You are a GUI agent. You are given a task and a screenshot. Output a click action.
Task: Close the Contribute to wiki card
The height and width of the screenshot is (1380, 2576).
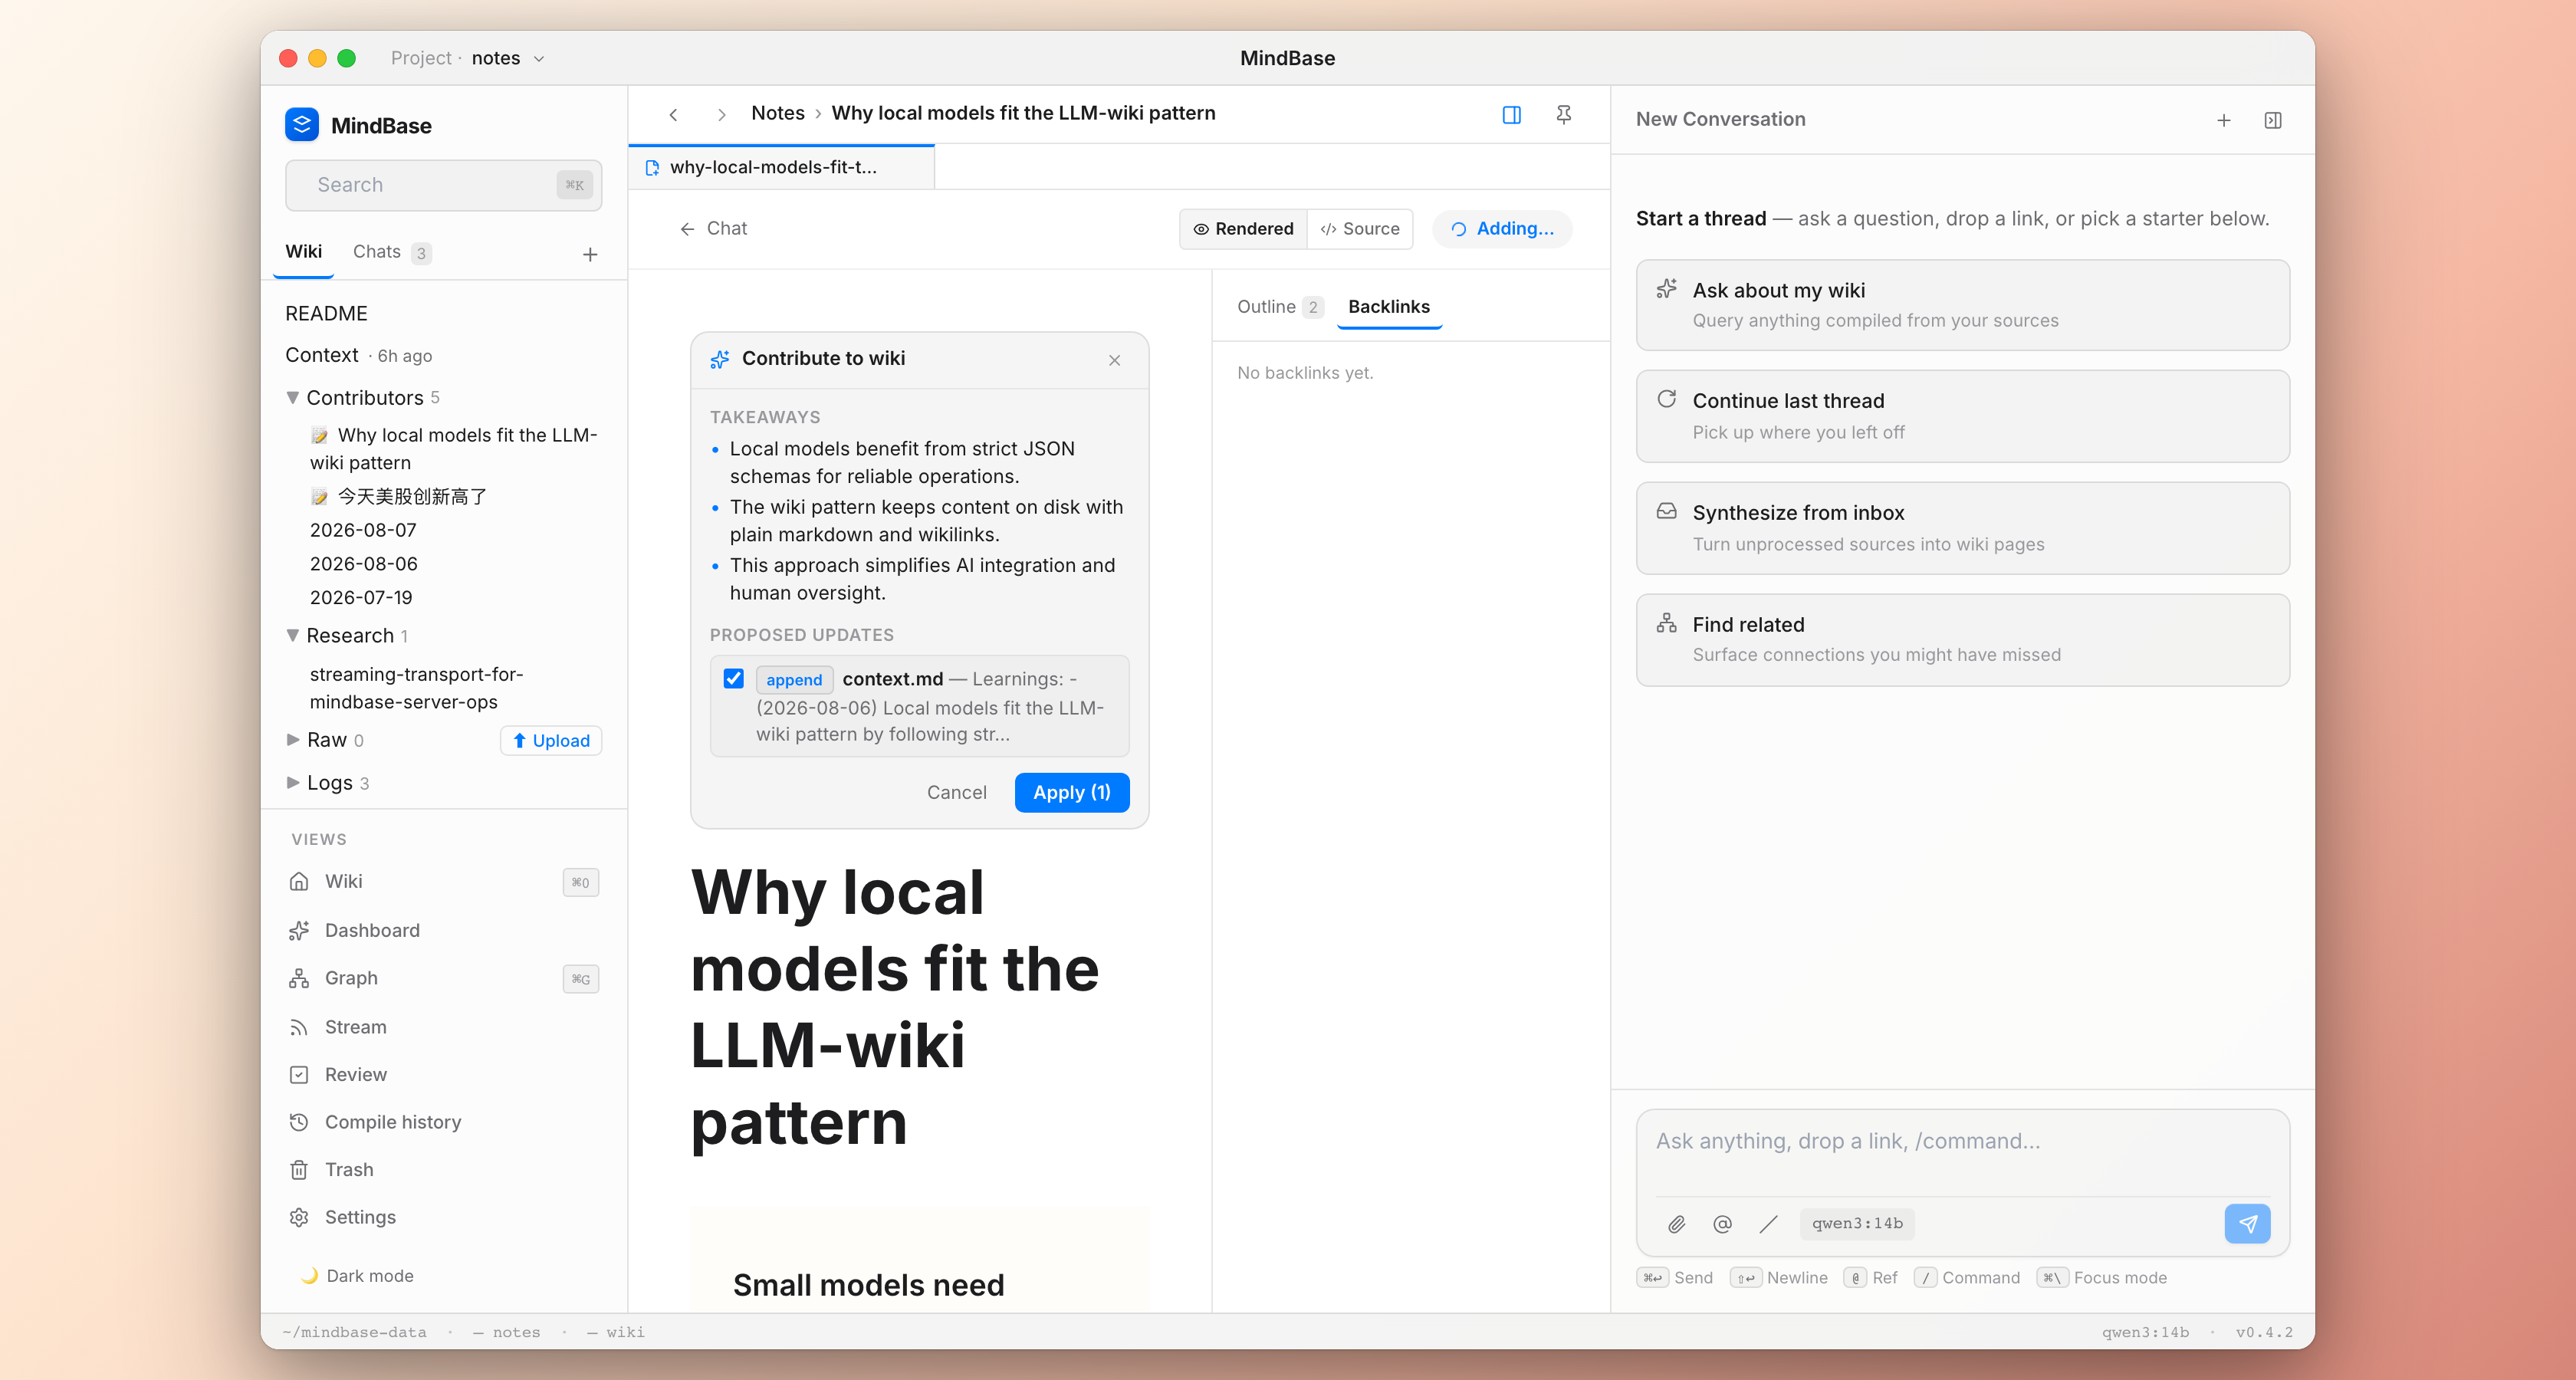(1115, 360)
